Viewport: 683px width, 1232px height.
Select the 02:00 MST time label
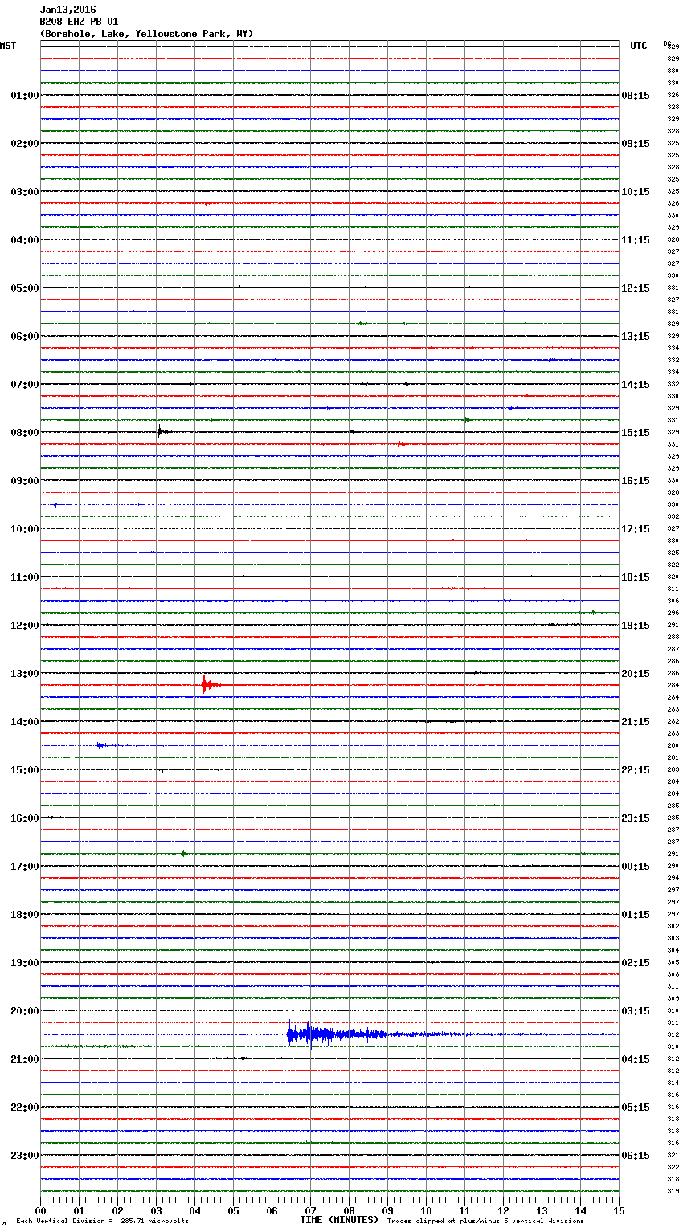click(25, 144)
